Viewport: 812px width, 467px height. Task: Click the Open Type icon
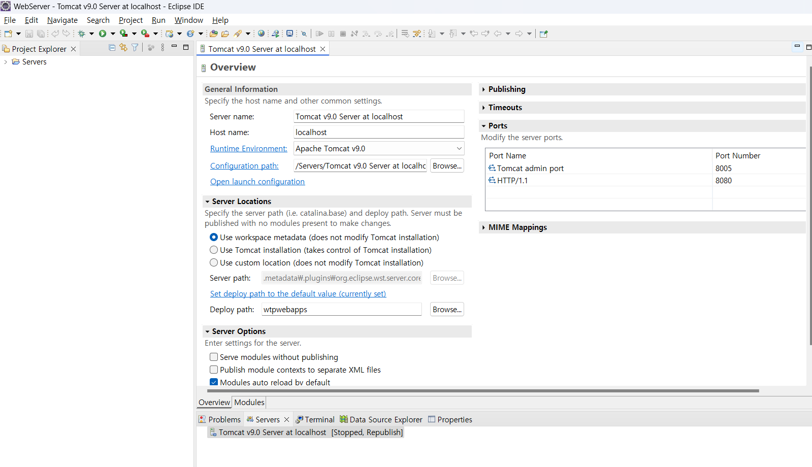214,34
